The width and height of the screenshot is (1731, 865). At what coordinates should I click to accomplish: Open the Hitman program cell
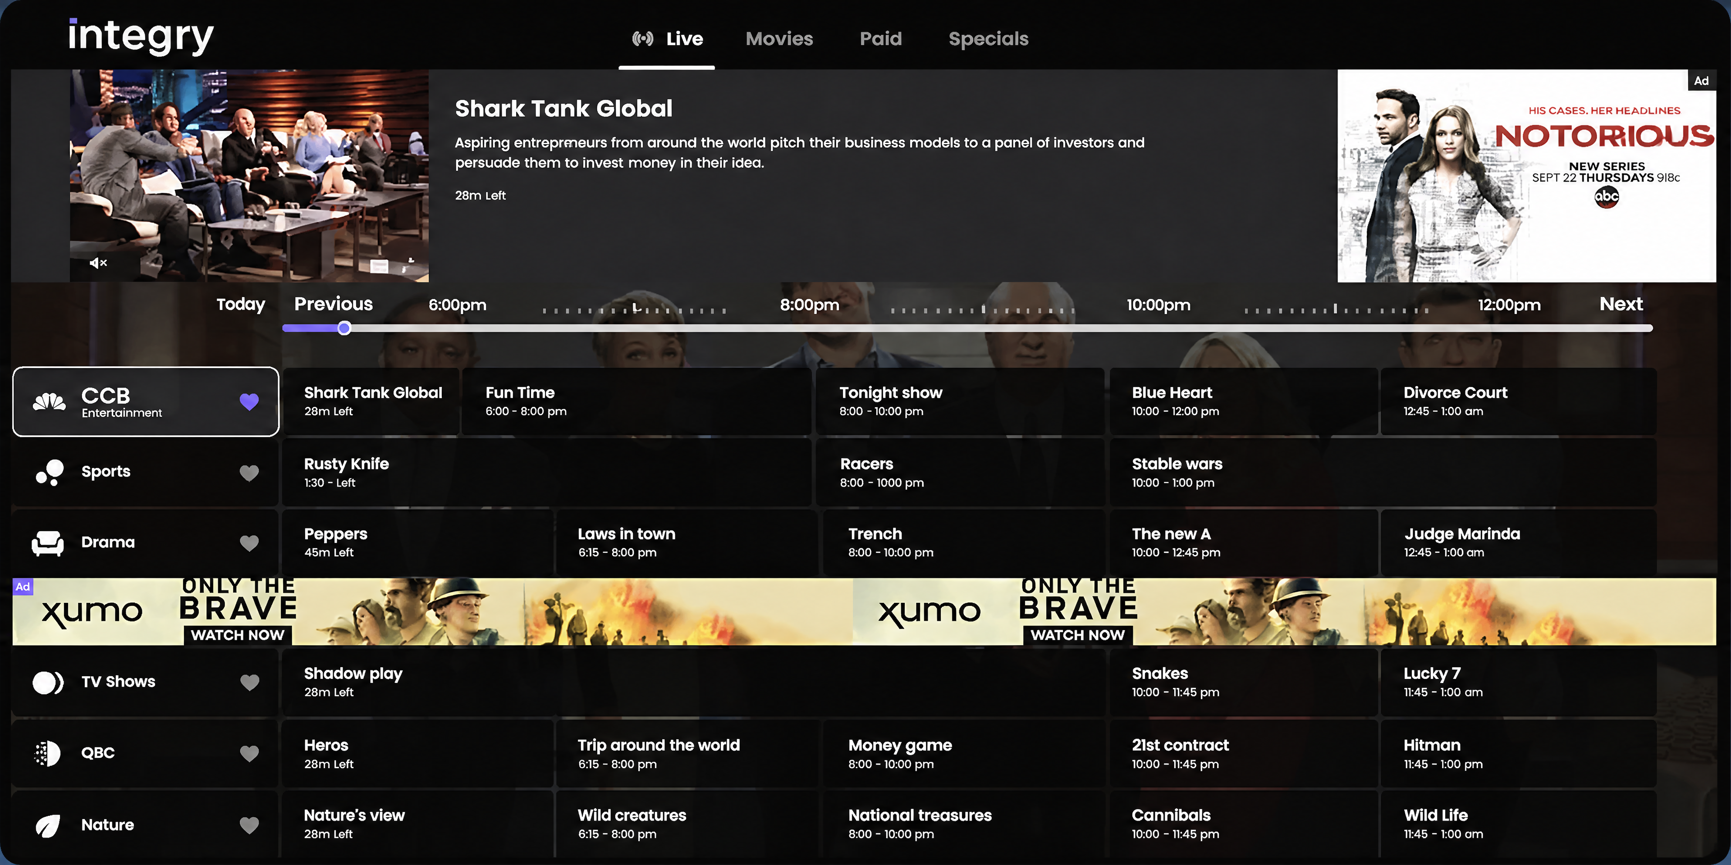1519,754
